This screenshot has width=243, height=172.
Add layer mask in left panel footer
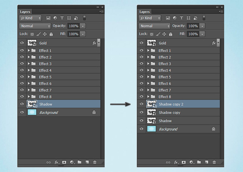64,162
